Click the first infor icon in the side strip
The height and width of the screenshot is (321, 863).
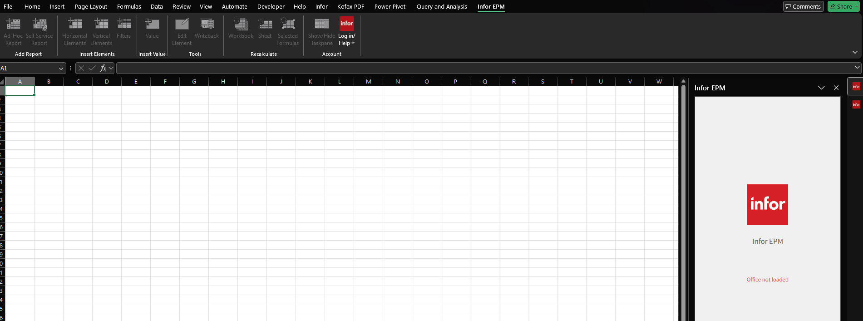(x=856, y=86)
